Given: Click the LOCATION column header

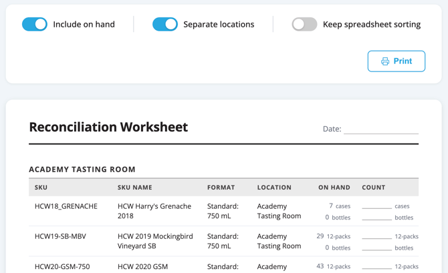Looking at the screenshot, I should [274, 188].
